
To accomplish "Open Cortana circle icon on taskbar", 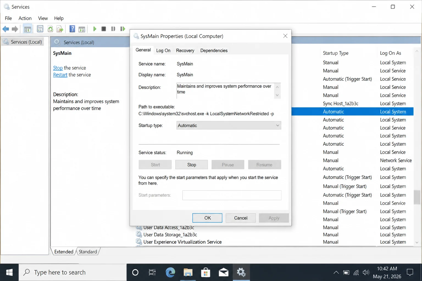I will tap(135, 272).
